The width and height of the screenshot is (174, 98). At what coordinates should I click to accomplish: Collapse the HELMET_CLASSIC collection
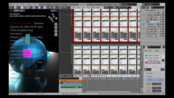(144, 15)
